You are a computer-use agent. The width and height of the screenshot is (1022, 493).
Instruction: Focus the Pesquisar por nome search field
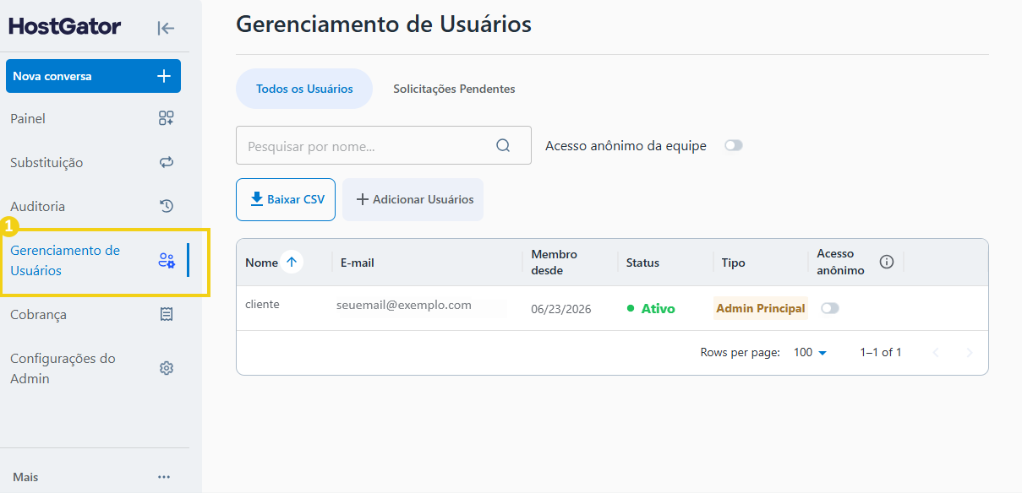pos(383,145)
